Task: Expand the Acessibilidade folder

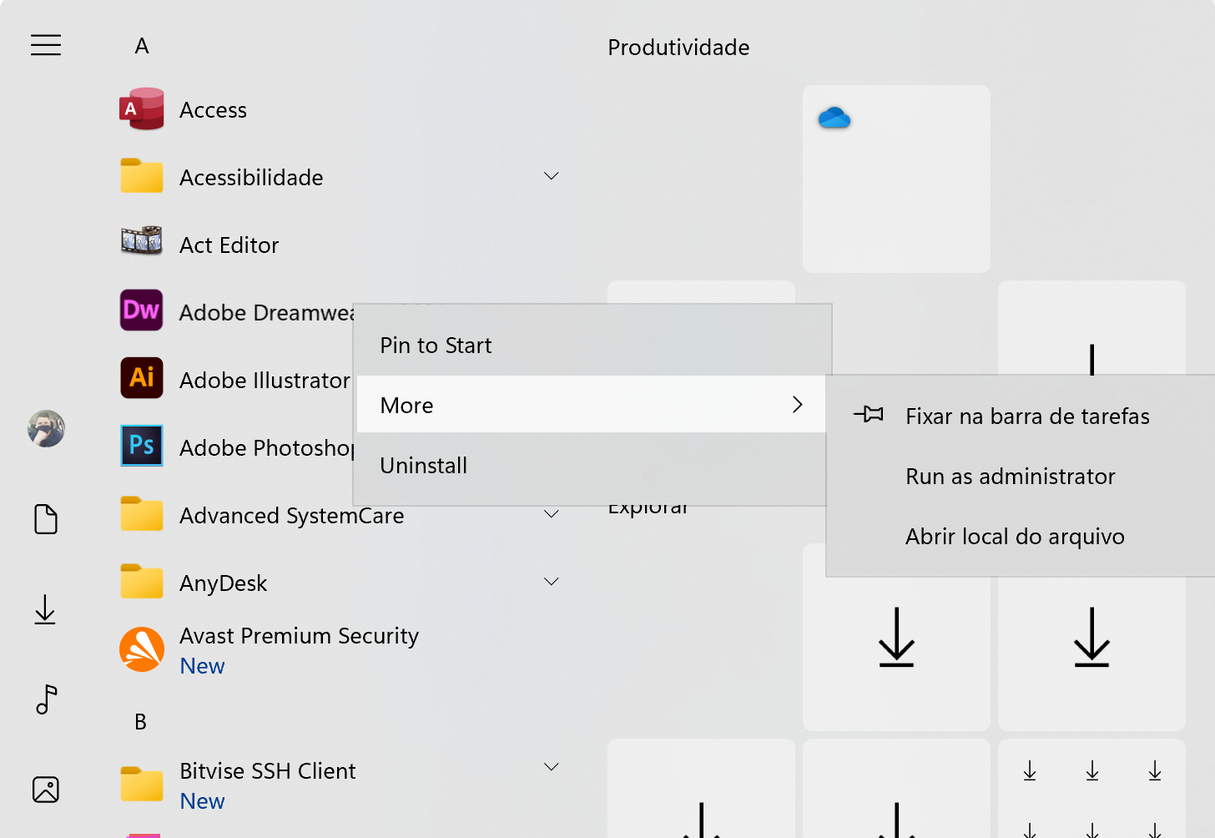Action: click(551, 176)
